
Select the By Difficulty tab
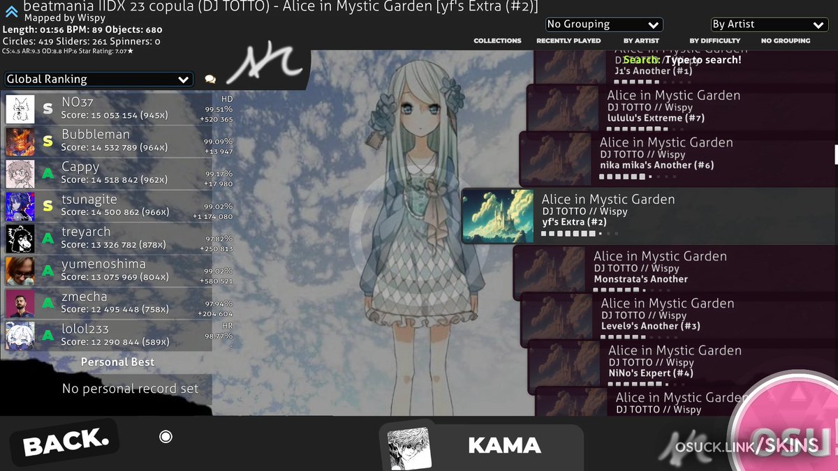714,41
